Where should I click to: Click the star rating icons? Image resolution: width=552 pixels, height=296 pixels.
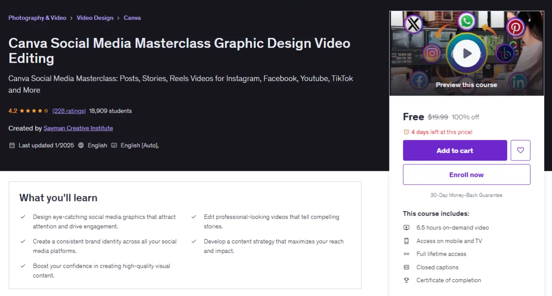coord(34,111)
